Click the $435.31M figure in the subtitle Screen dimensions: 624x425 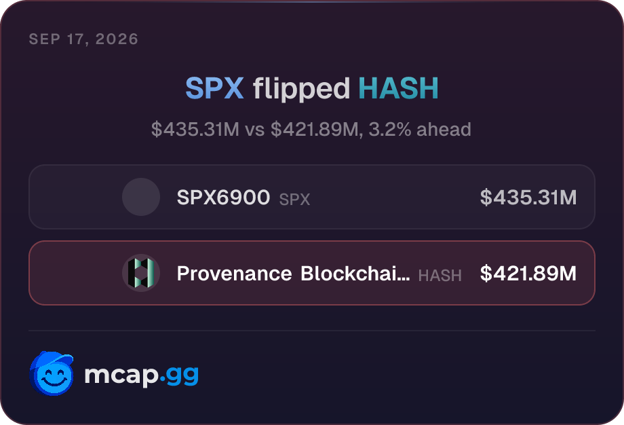[195, 130]
